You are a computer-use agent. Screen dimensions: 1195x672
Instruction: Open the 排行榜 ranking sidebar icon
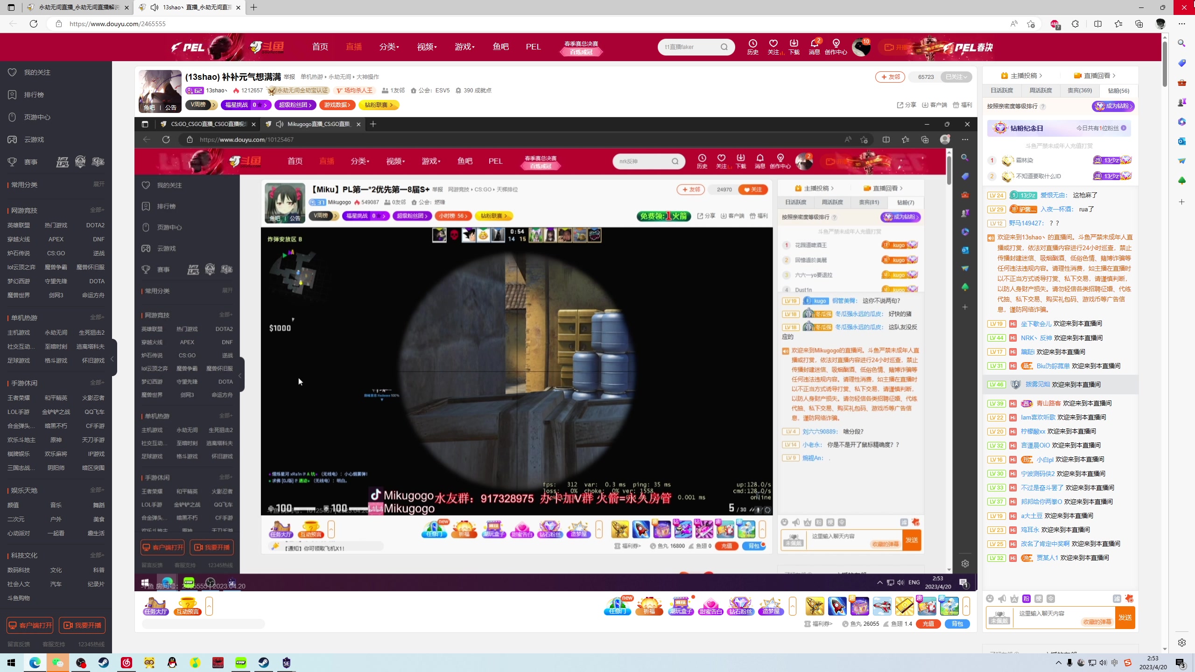(x=13, y=95)
